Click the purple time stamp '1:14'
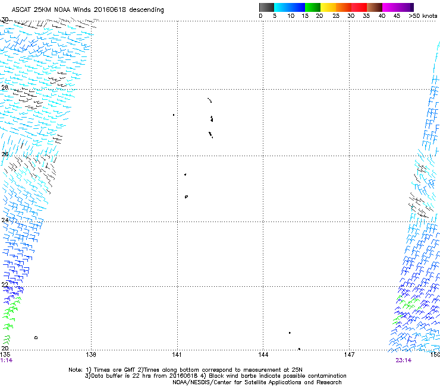This screenshot has width=440, height=386. (7, 360)
